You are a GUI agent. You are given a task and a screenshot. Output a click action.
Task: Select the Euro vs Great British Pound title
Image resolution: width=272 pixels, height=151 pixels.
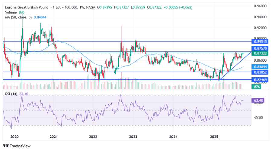[27, 8]
